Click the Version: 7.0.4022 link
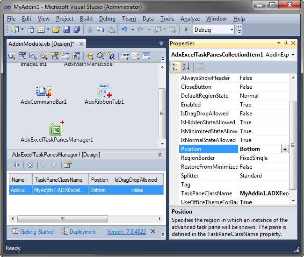The height and width of the screenshot is (257, 304). pos(126,232)
